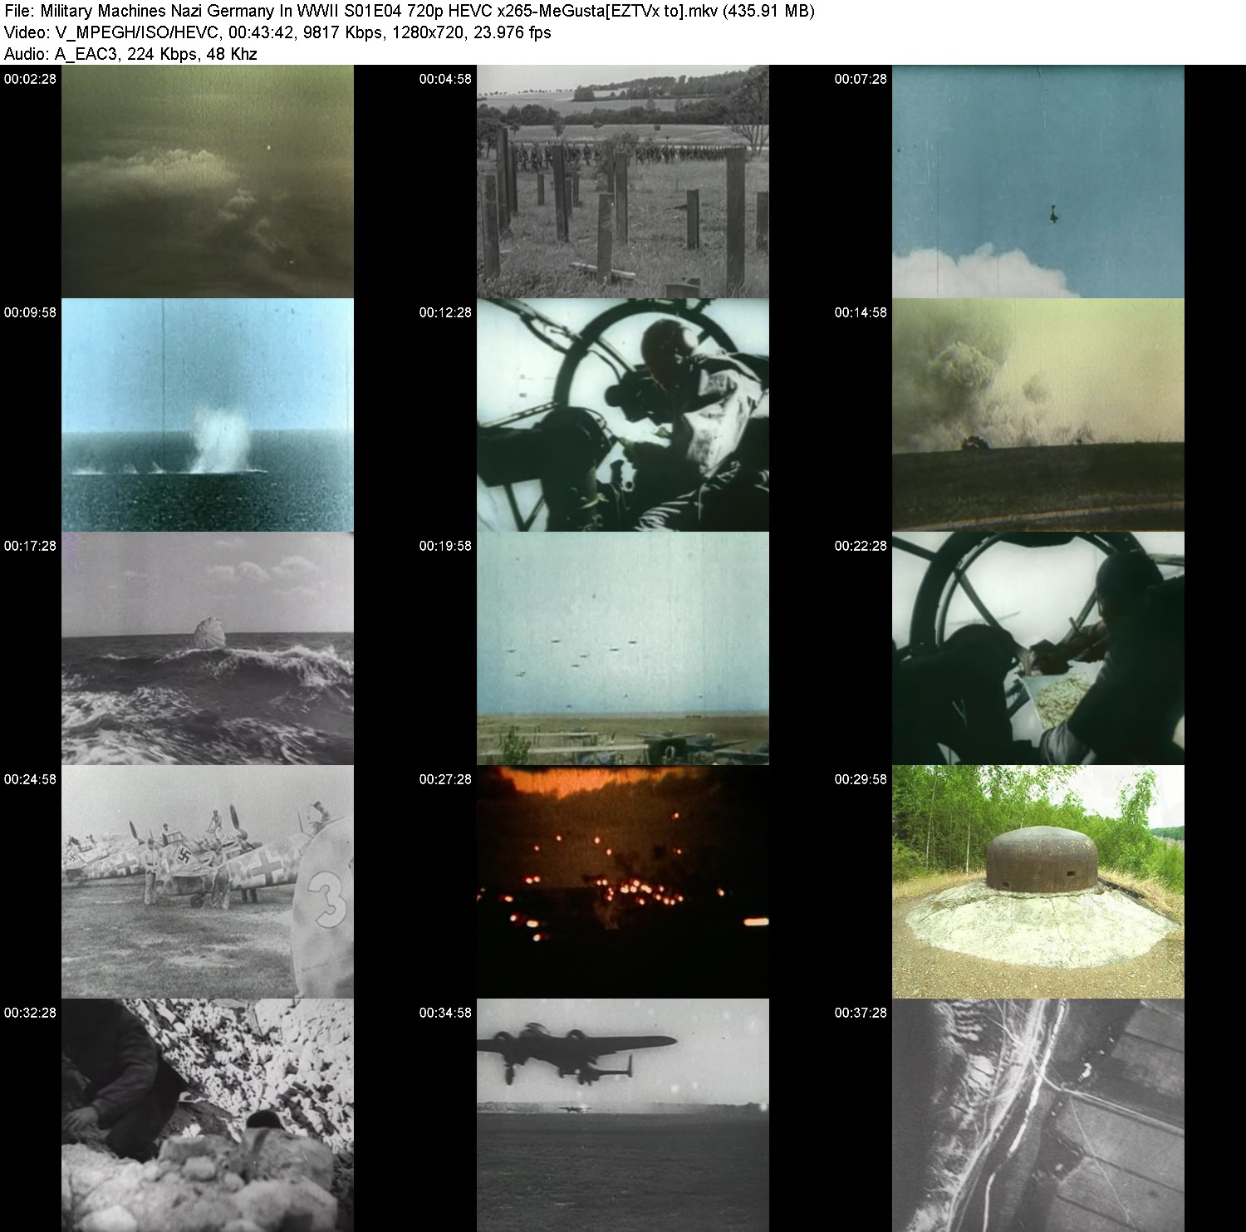1246x1232 pixels.
Task: Open the 00:29:58 thumbnail of bunker turret
Action: tap(1038, 881)
